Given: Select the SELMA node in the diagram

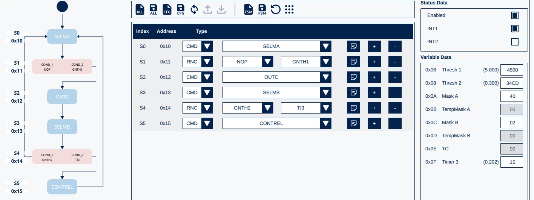Looking at the screenshot, I should point(62,36).
